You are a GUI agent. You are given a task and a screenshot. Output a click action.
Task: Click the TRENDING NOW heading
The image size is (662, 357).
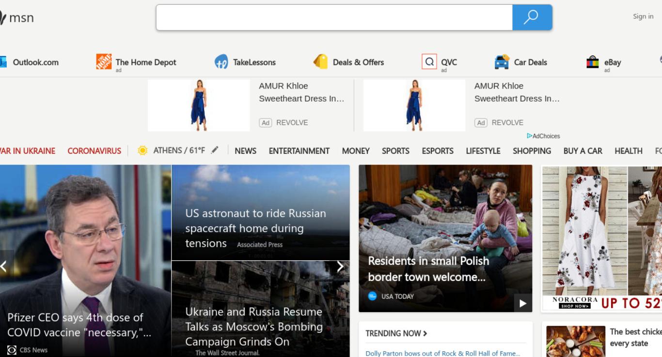pyautogui.click(x=393, y=333)
